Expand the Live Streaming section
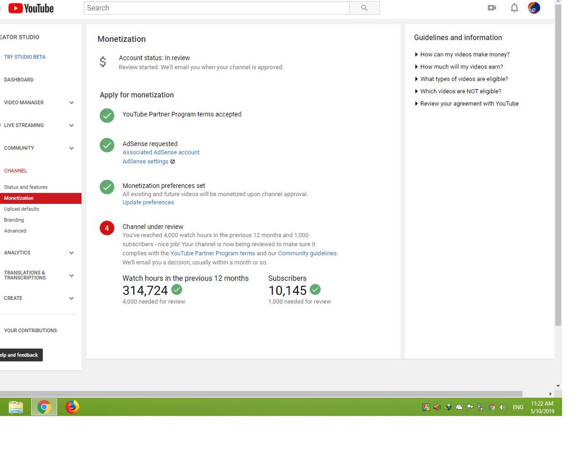This screenshot has height=466, width=583. 71,125
